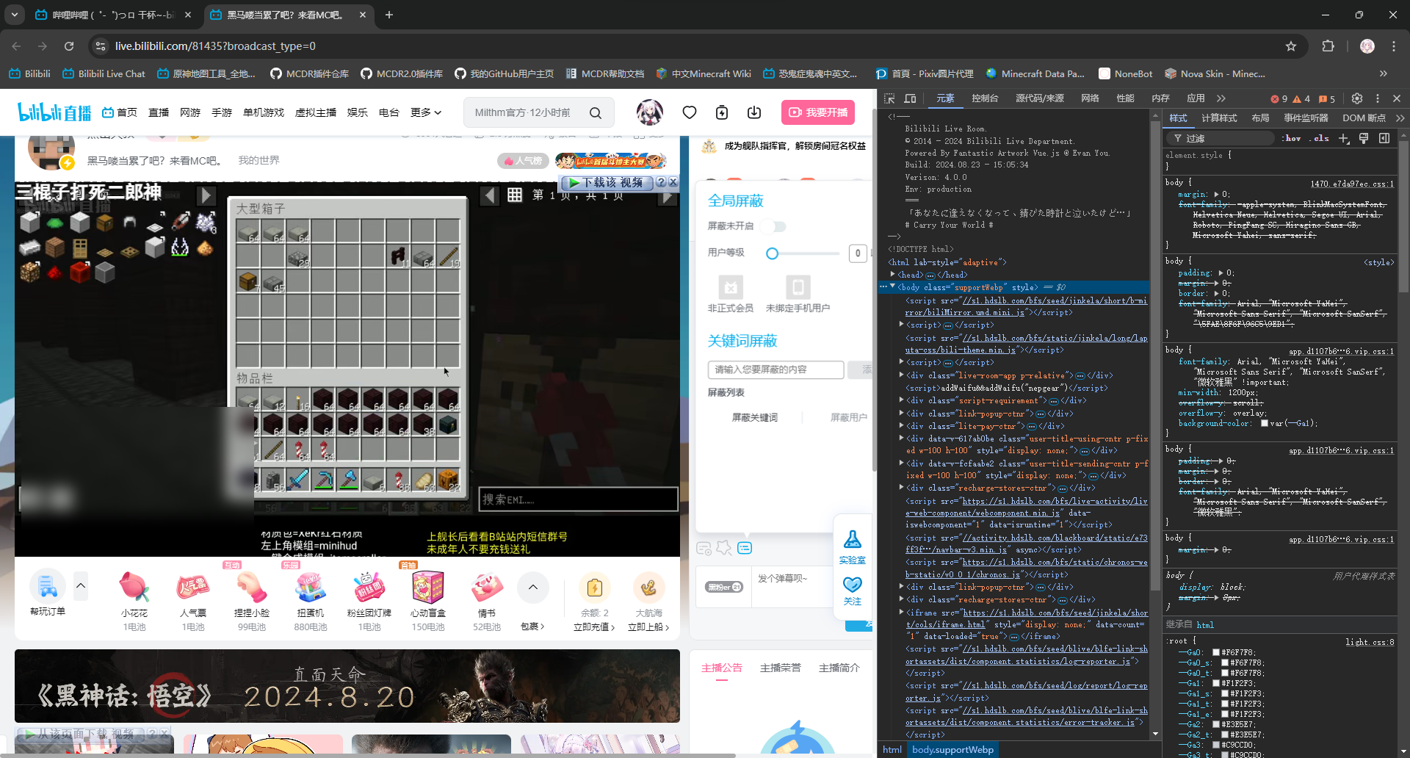
Task: Open DevTools settings gear
Action: pyautogui.click(x=1356, y=98)
